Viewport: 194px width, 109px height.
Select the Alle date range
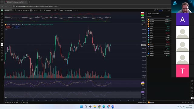24,103
